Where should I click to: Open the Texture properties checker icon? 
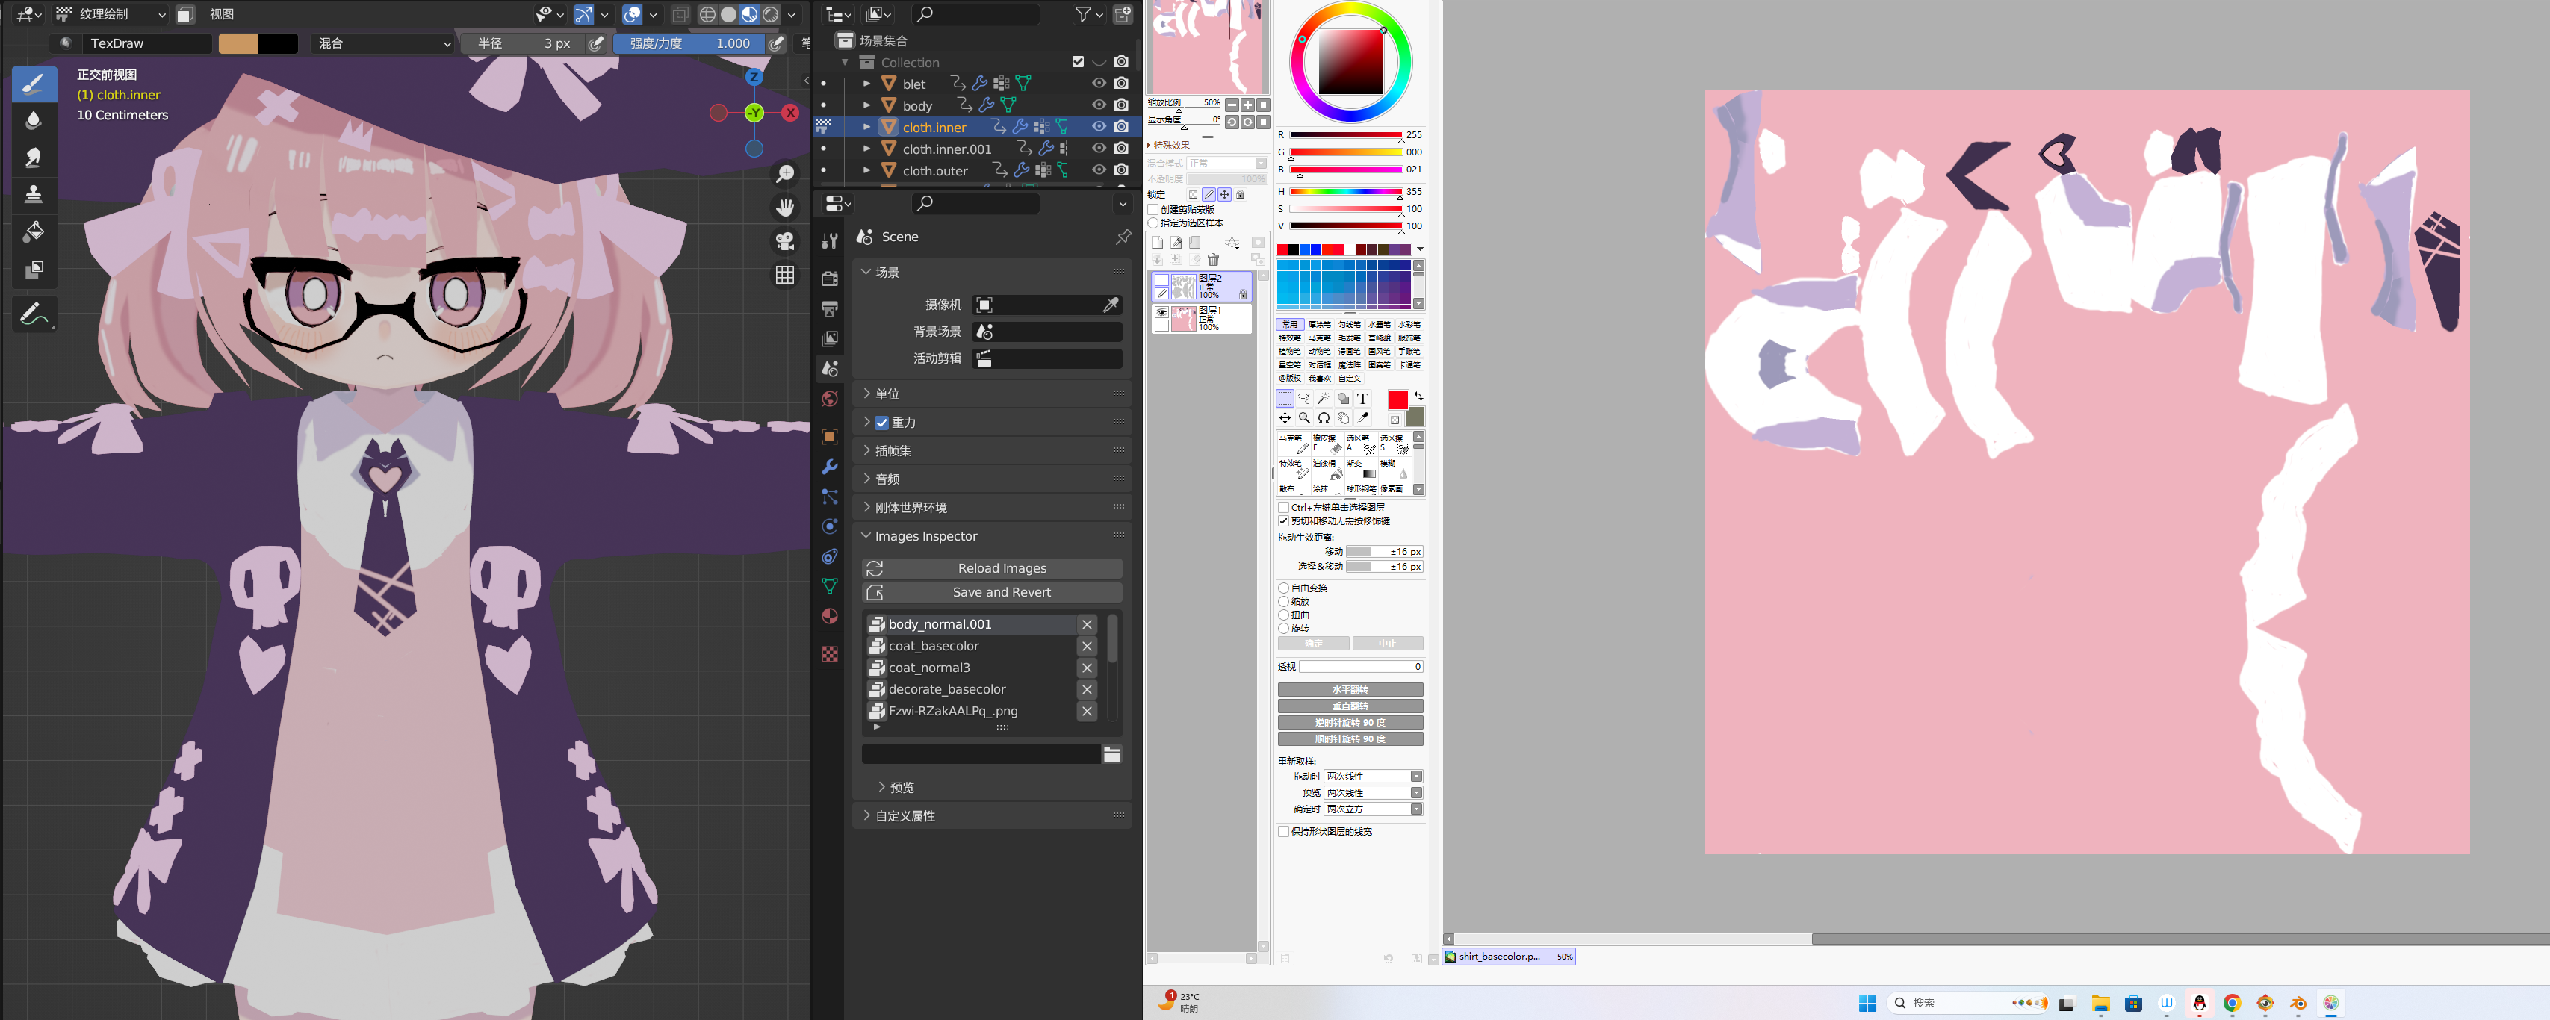click(830, 654)
